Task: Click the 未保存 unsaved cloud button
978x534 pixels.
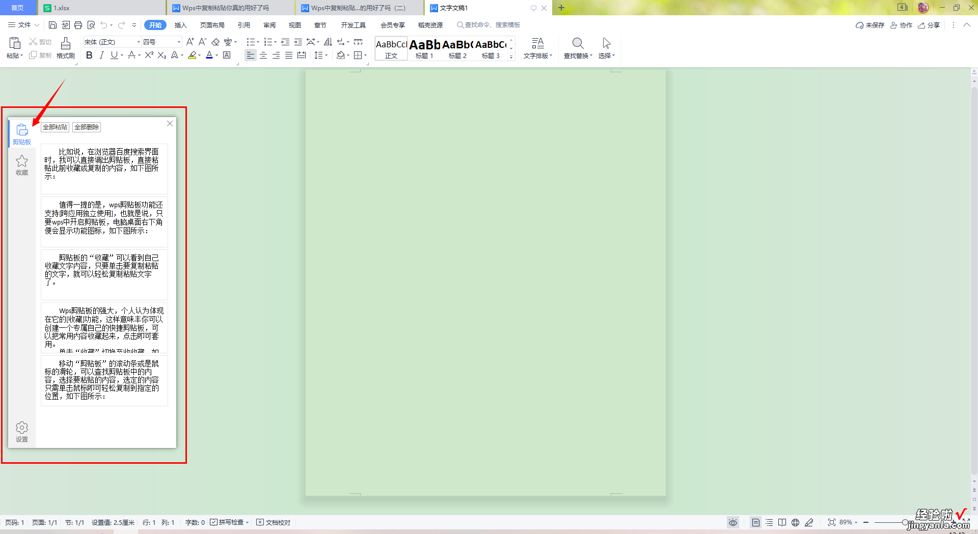Action: (870, 25)
